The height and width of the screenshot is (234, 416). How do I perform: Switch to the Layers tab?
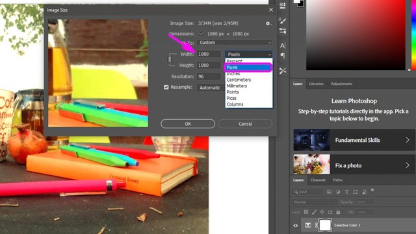298,180
